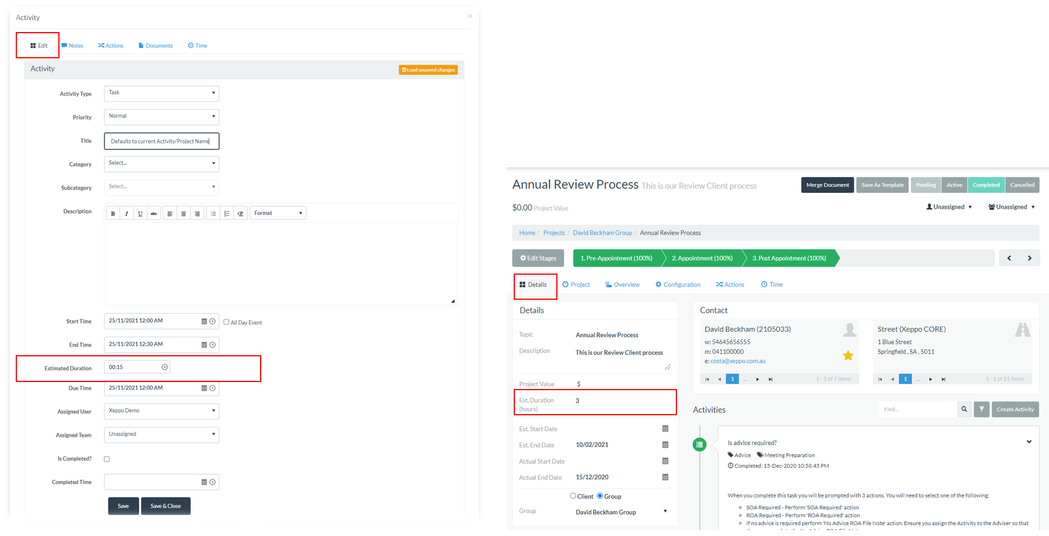Viewport: 1049px width, 536px height.
Task: Click the Create Activity button
Action: (1015, 409)
